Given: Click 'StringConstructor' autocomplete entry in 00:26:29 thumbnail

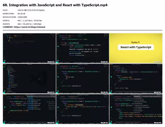Looking at the screenshot, I should [34, 100].
